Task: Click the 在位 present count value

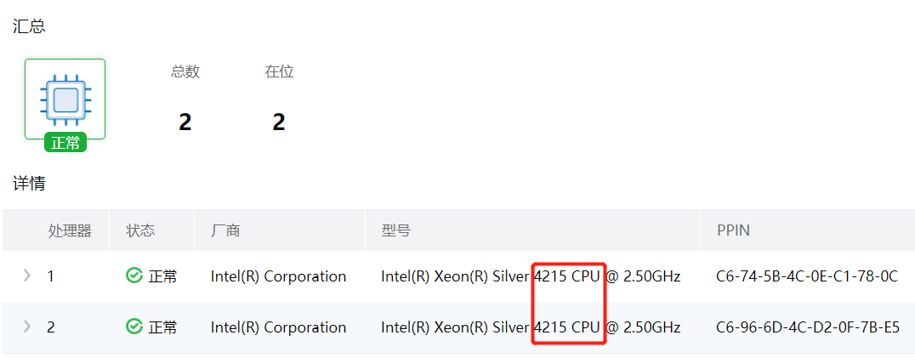Action: click(279, 122)
